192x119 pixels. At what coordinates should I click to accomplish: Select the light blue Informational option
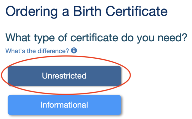click(x=64, y=105)
